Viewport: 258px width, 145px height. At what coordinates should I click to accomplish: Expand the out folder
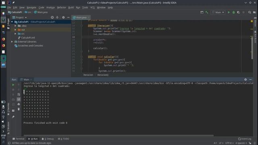(x=15, y=30)
